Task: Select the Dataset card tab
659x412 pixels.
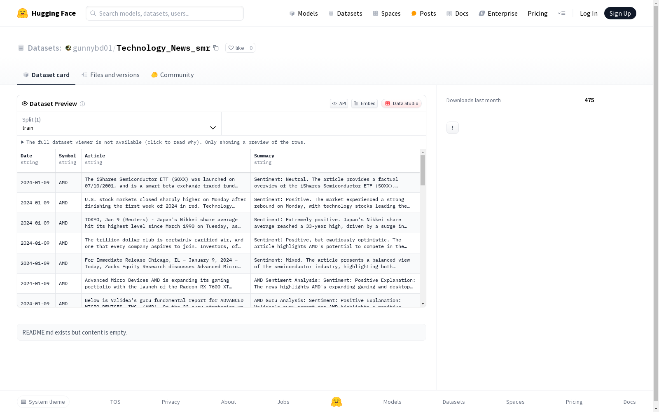Action: point(46,75)
